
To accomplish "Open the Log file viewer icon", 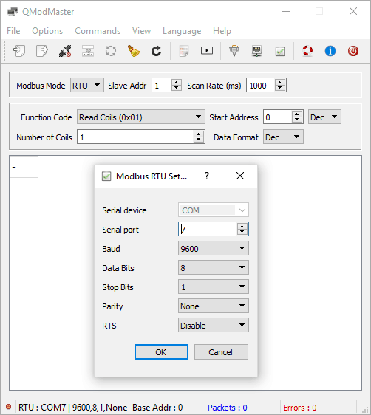I will (x=184, y=51).
